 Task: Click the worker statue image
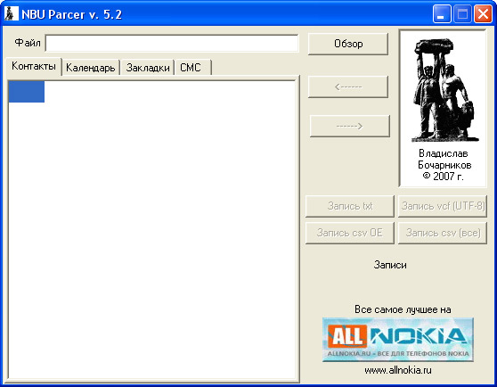pos(444,90)
